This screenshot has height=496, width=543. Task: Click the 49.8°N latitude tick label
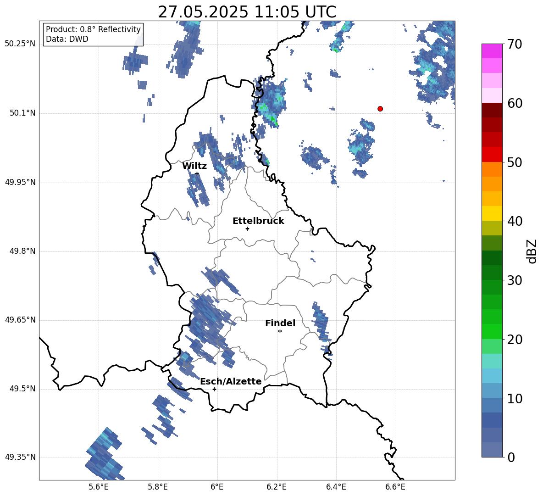point(22,251)
